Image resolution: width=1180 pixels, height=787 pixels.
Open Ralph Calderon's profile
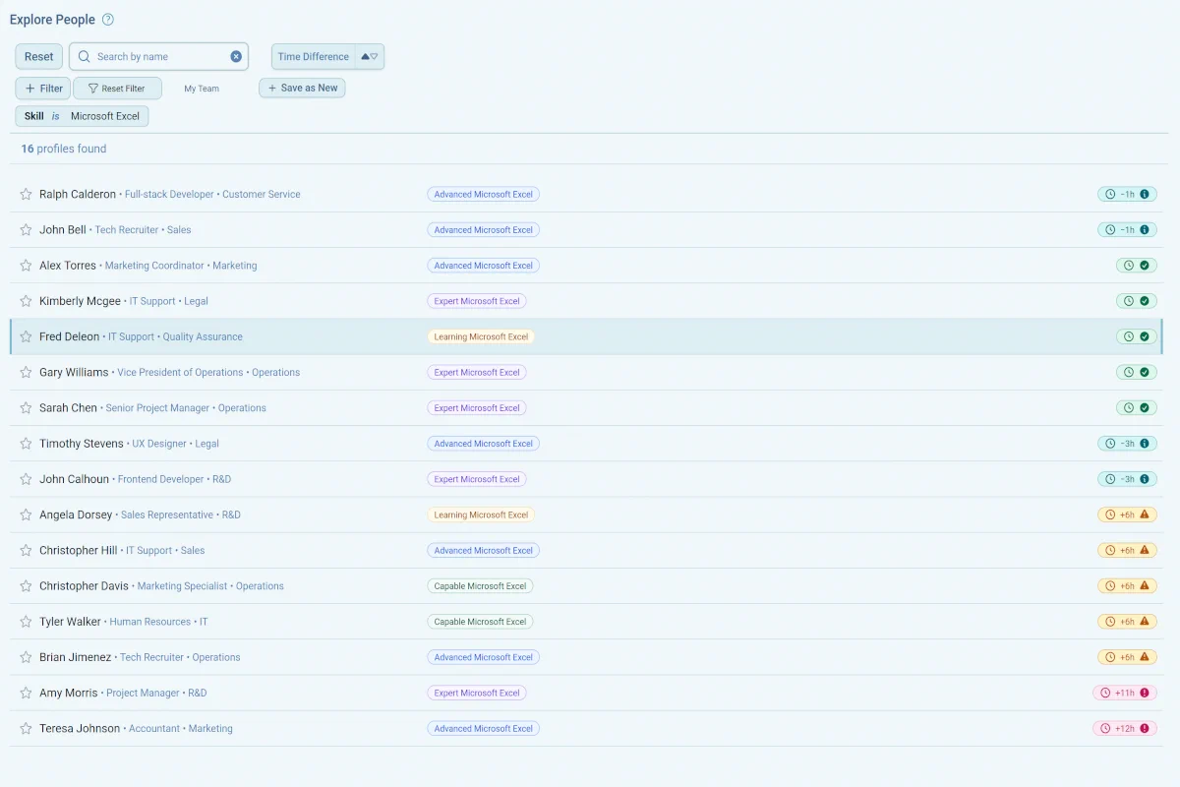[x=78, y=195]
